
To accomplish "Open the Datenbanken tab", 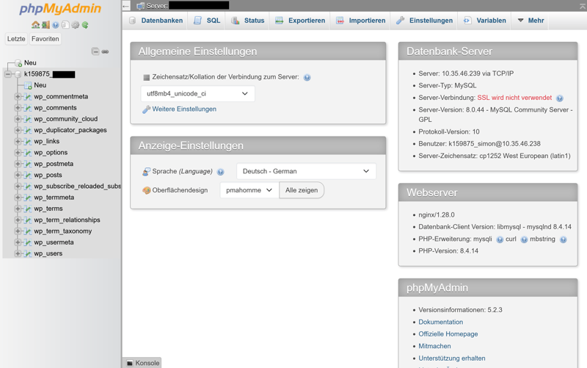I will pyautogui.click(x=156, y=21).
